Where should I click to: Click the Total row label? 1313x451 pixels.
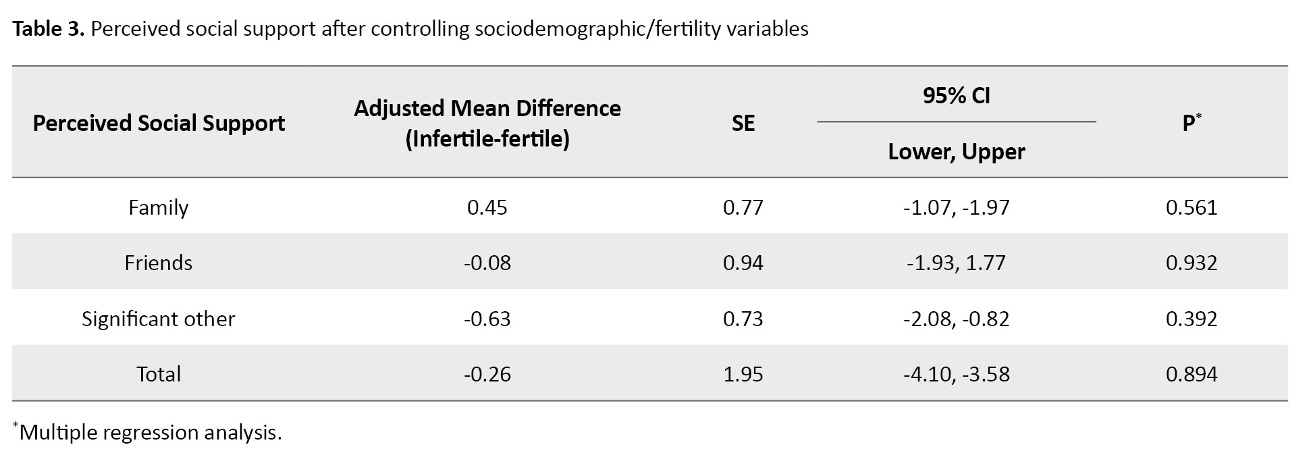coord(159,374)
